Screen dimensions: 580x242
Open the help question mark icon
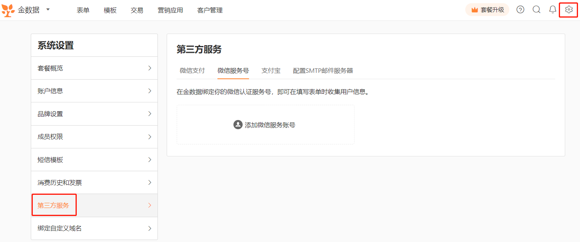[x=520, y=10]
